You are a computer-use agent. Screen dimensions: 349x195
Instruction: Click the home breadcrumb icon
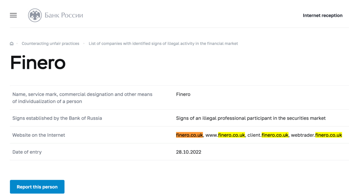pos(12,44)
